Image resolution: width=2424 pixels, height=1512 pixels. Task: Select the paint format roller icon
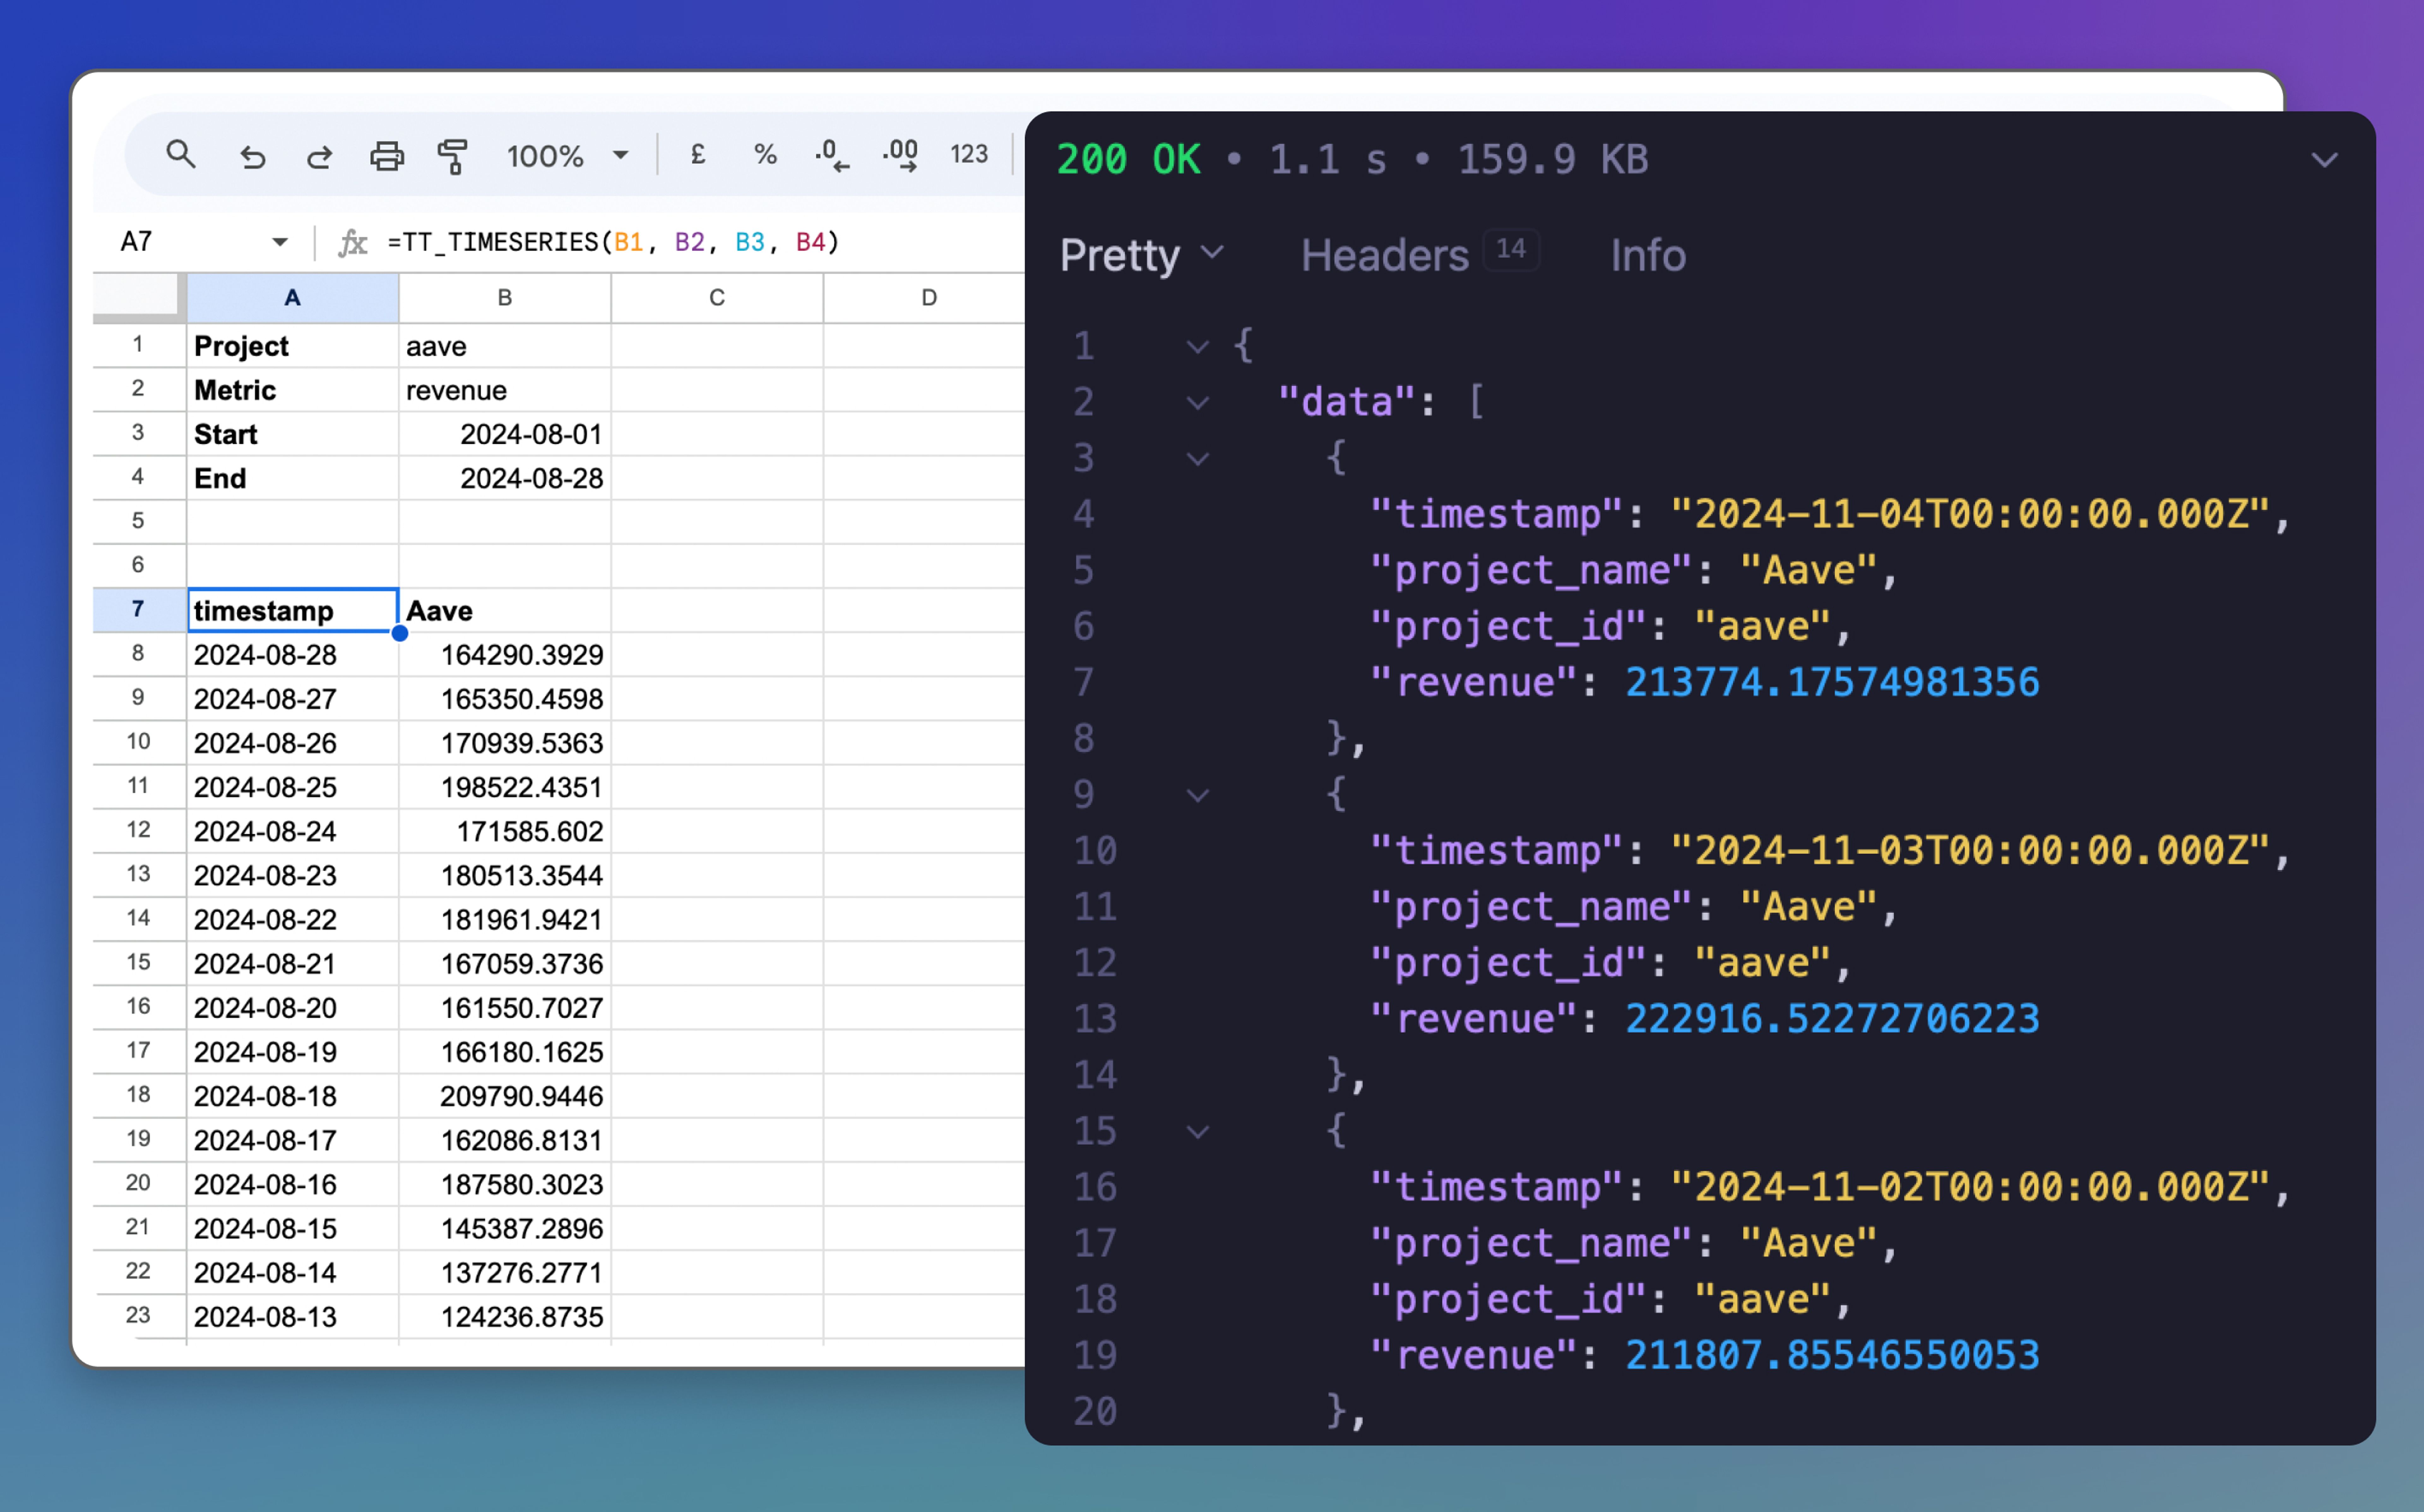click(453, 156)
